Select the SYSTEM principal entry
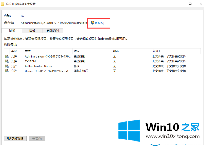The width and height of the screenshot is (204, 146). point(30,61)
